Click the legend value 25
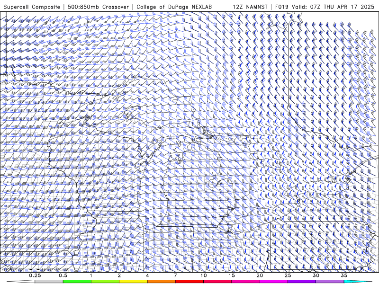Screen dimensions: 379x284 point(288,275)
